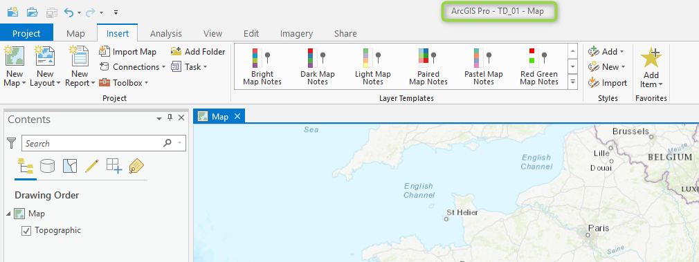Click the Import Map button
This screenshot has width=699, height=262.
(127, 52)
